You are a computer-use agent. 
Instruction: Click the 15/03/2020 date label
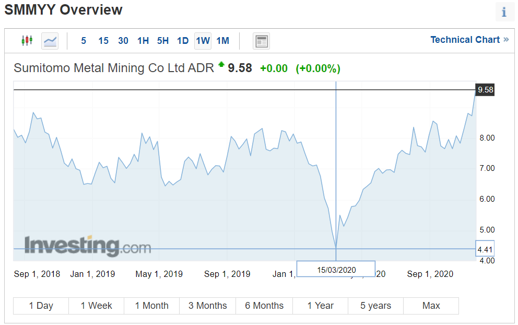pyautogui.click(x=336, y=270)
